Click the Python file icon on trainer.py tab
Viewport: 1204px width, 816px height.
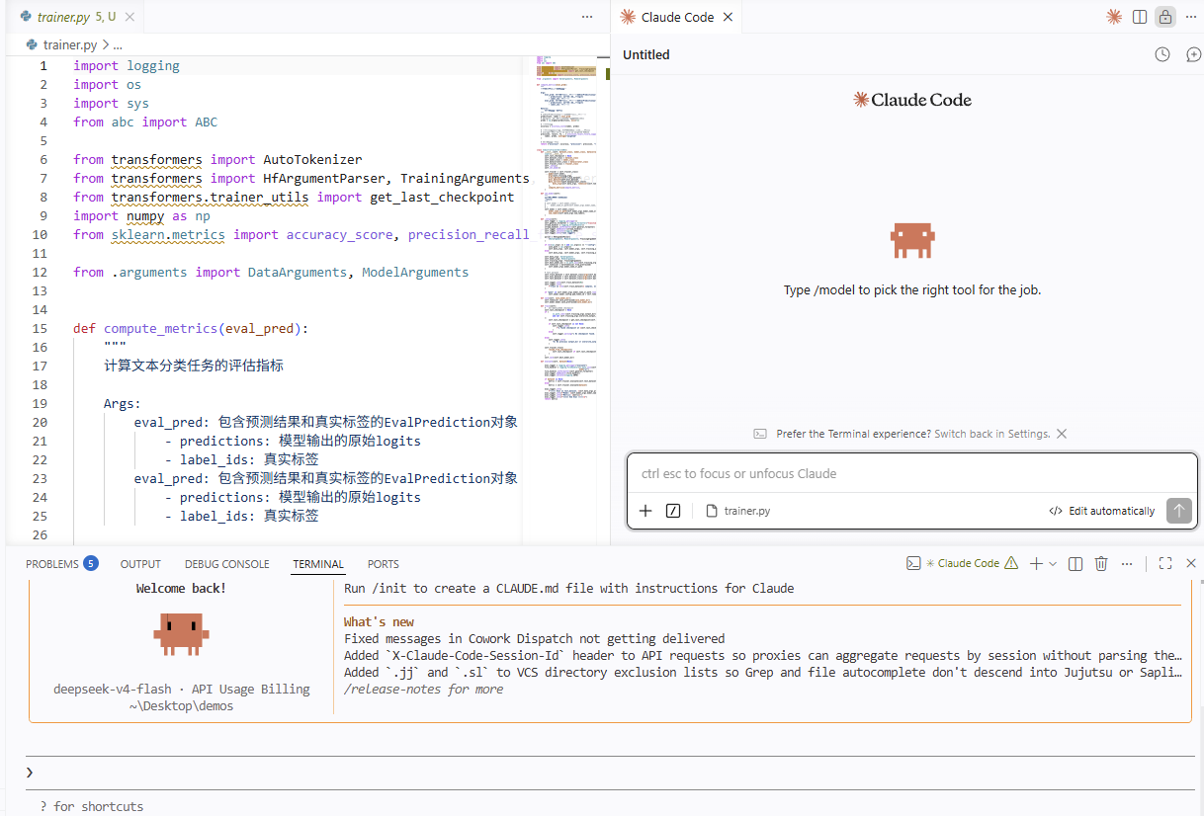tap(26, 17)
